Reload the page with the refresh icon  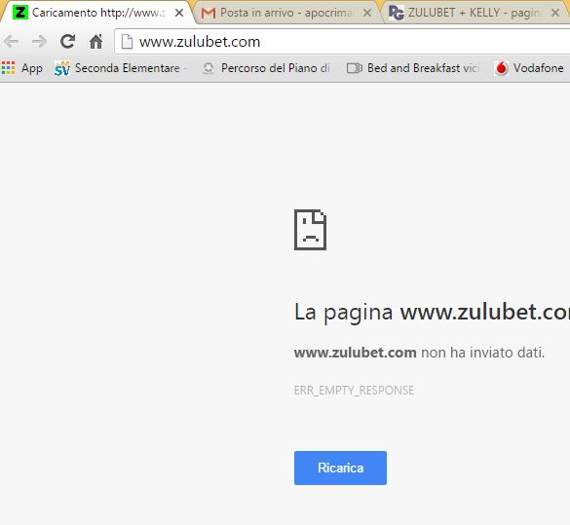(x=67, y=42)
